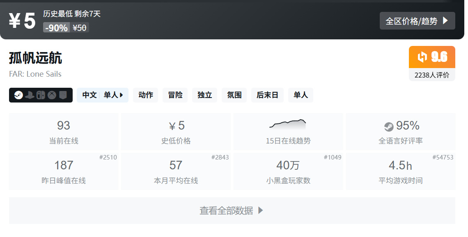Click the PlayStation platform icon
The width and height of the screenshot is (468, 237).
pos(30,95)
